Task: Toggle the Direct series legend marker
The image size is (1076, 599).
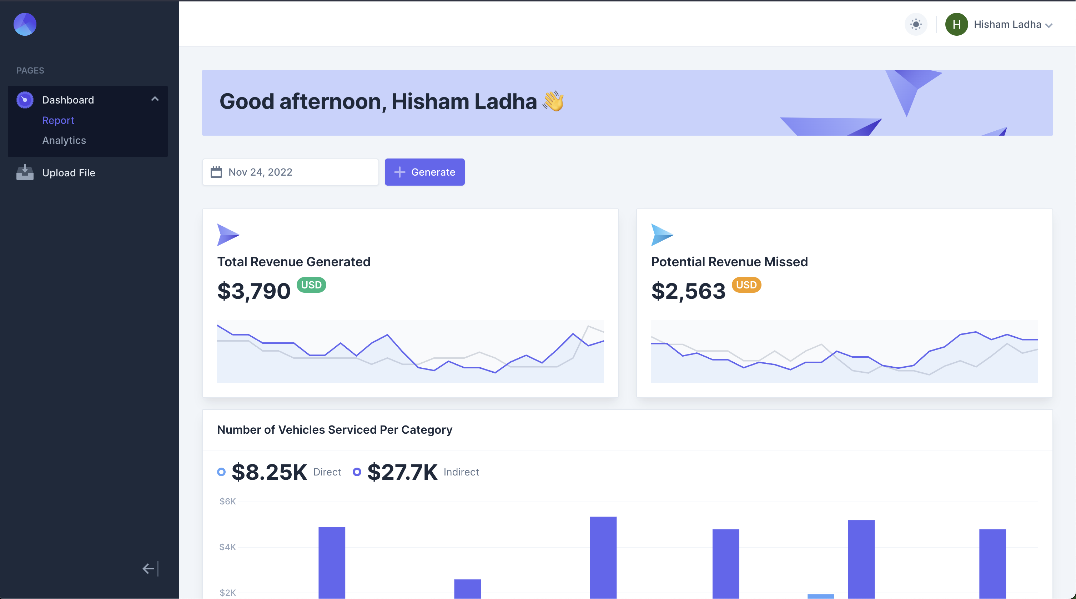Action: pyautogui.click(x=221, y=472)
